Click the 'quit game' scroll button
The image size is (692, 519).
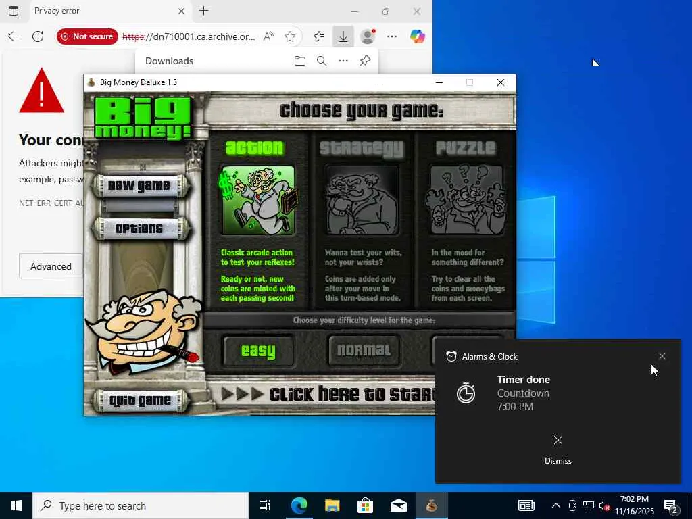tap(140, 401)
